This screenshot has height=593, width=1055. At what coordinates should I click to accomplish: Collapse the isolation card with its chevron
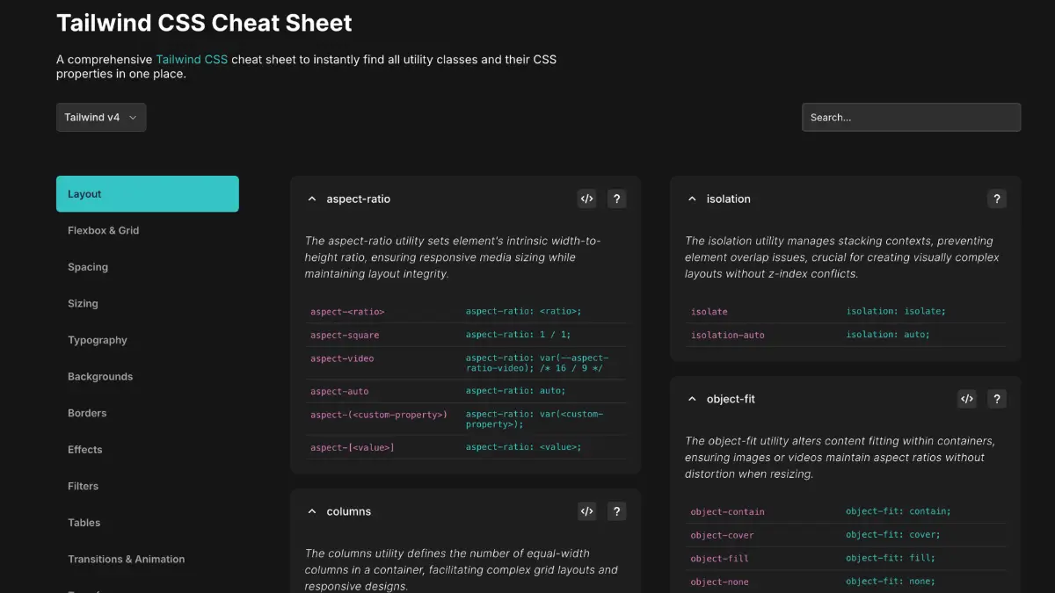(x=692, y=199)
